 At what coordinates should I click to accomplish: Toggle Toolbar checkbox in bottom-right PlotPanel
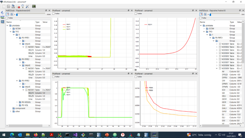tap(136, 77)
